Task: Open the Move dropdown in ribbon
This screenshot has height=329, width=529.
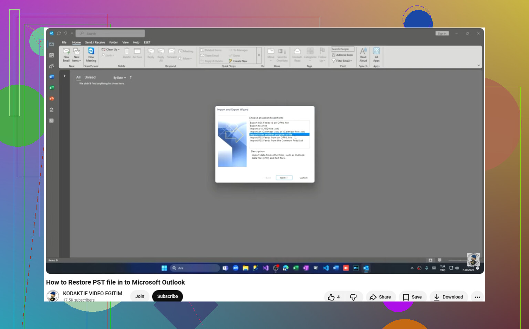Action: pyautogui.click(x=271, y=55)
